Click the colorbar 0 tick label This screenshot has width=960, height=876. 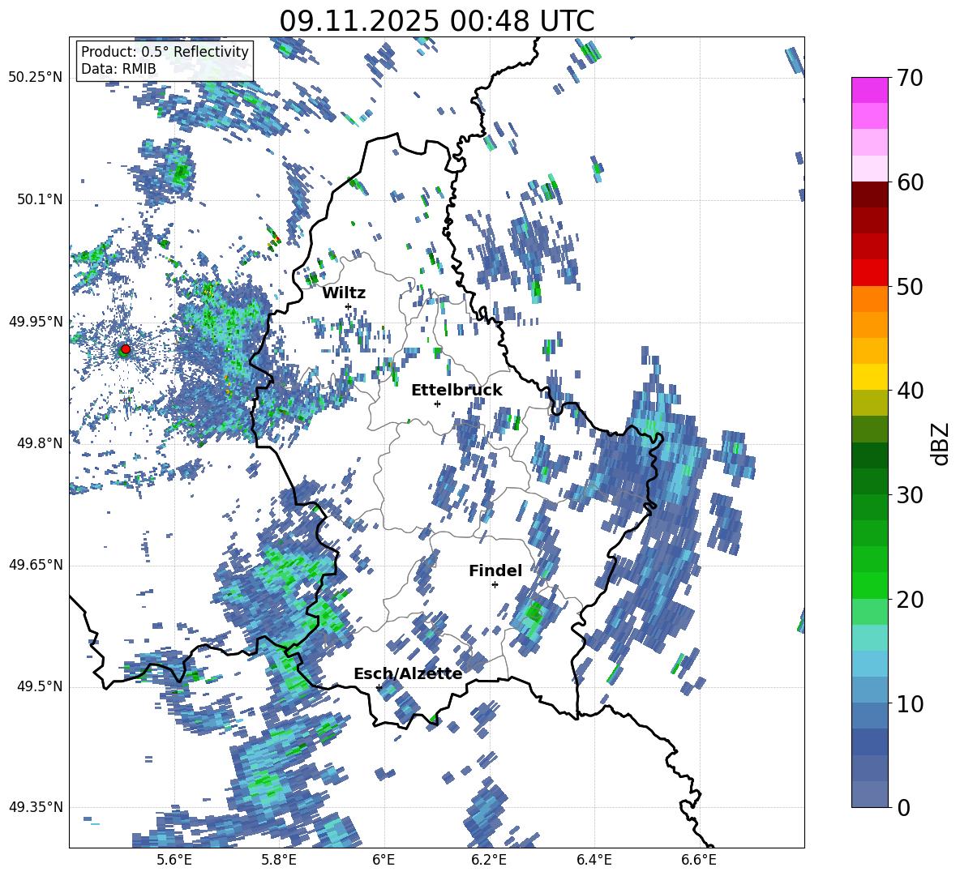click(903, 807)
